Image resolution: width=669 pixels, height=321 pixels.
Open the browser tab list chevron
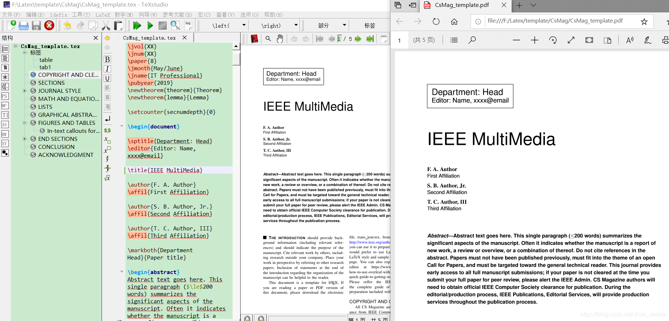533,5
